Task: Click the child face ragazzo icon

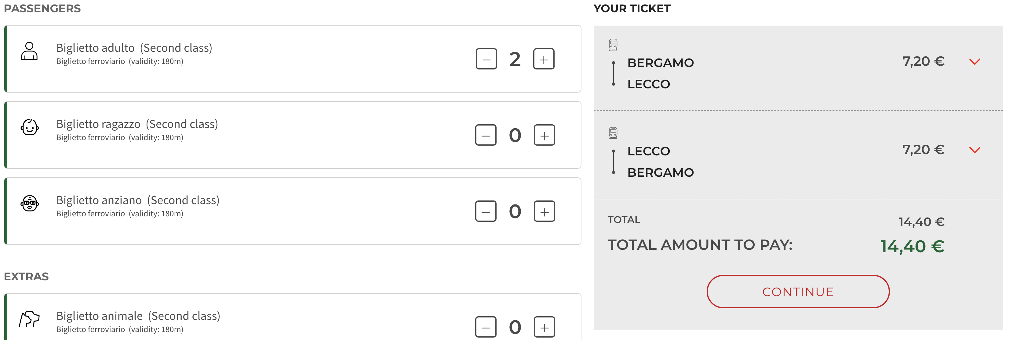Action: click(29, 127)
